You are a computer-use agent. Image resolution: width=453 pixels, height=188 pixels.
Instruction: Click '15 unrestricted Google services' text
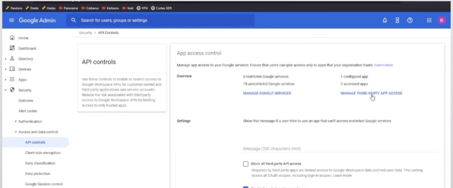click(269, 84)
